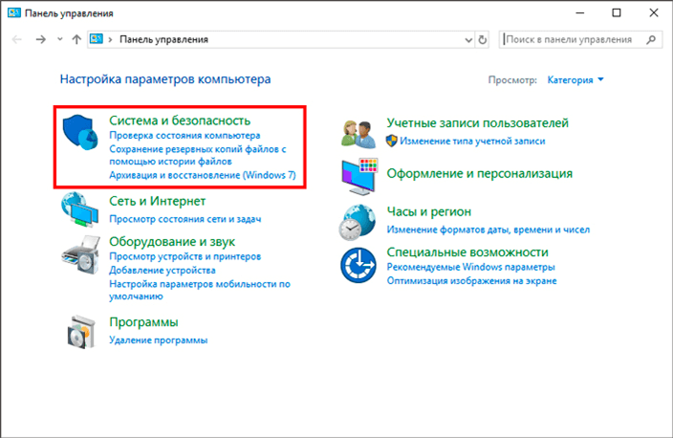Go forward with the right arrow button

coord(40,39)
